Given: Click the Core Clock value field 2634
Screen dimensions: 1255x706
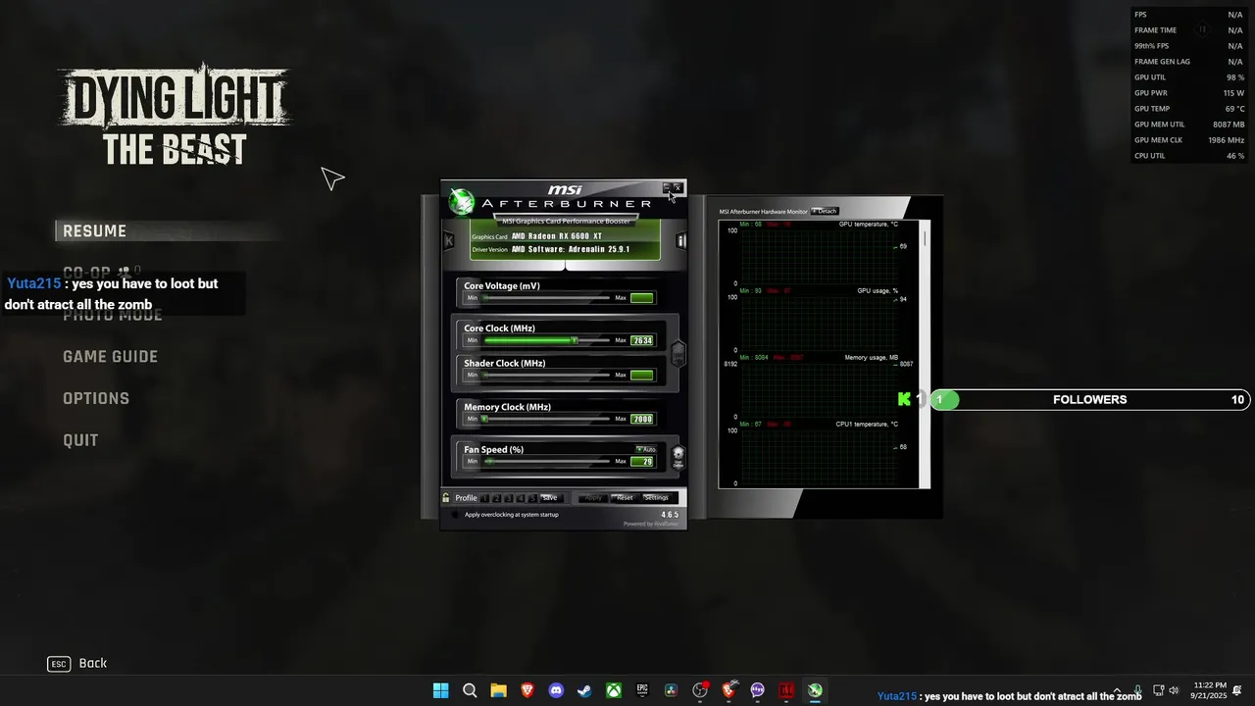Looking at the screenshot, I should tap(642, 340).
